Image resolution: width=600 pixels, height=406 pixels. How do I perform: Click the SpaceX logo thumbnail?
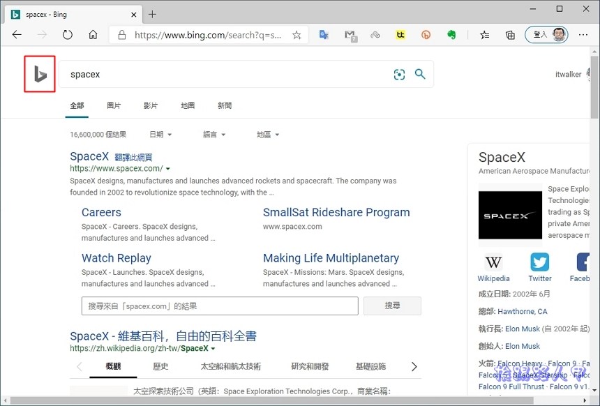(x=510, y=216)
